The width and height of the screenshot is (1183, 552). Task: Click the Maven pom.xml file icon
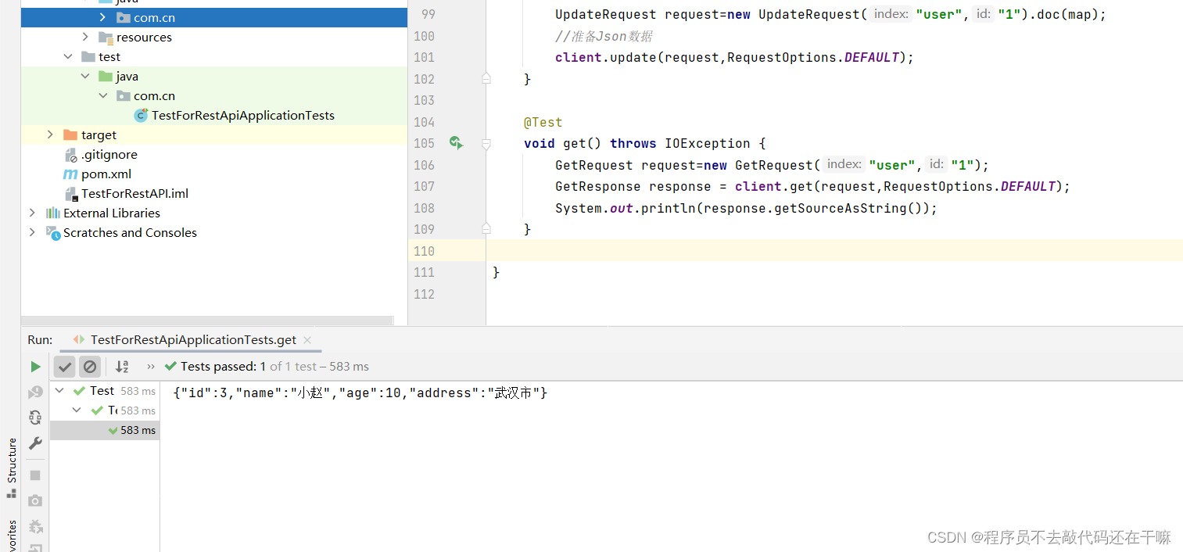point(70,174)
